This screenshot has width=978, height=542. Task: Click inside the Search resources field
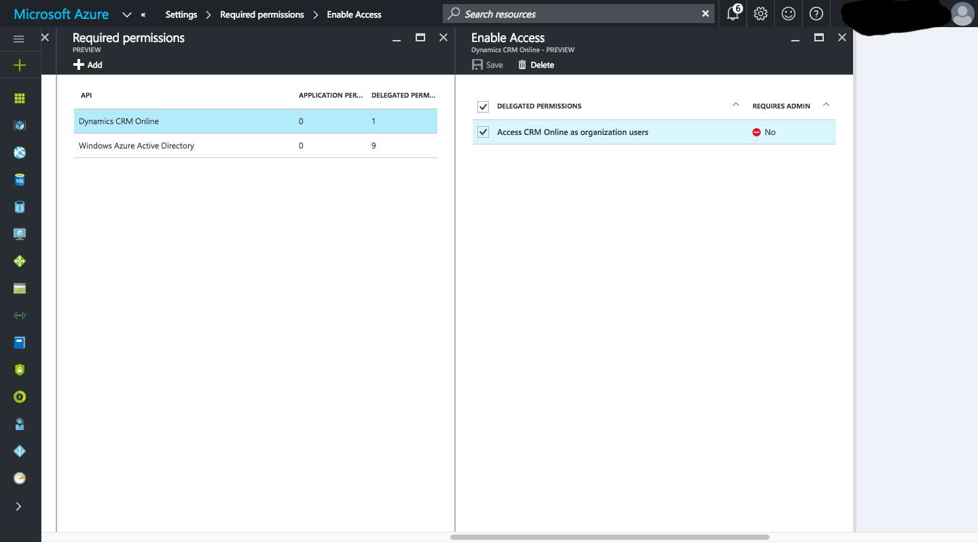pos(578,14)
